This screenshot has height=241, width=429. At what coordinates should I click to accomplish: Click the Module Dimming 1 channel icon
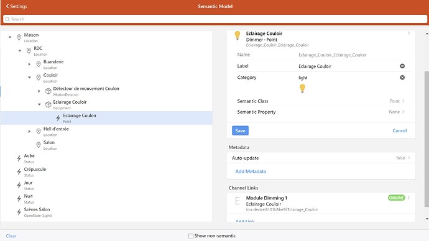pos(238,201)
